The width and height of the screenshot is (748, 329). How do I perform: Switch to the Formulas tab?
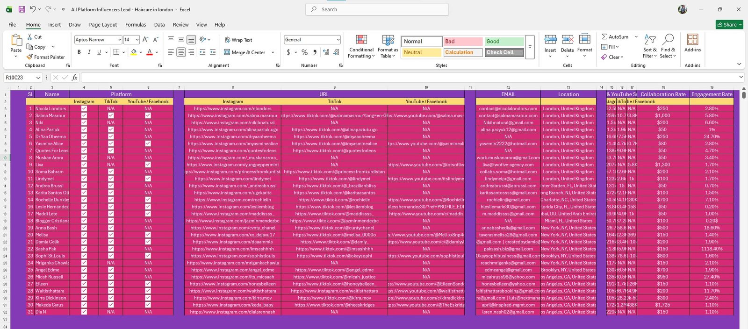pos(136,25)
